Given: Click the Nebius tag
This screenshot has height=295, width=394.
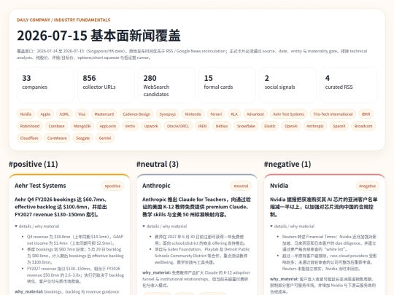Looking at the screenshot, I should pyautogui.click(x=222, y=126).
